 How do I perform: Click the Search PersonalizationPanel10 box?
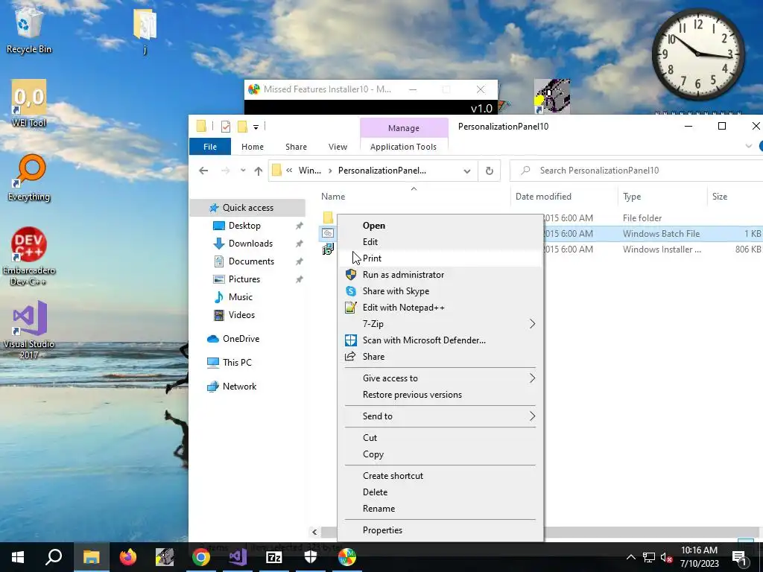click(x=636, y=171)
